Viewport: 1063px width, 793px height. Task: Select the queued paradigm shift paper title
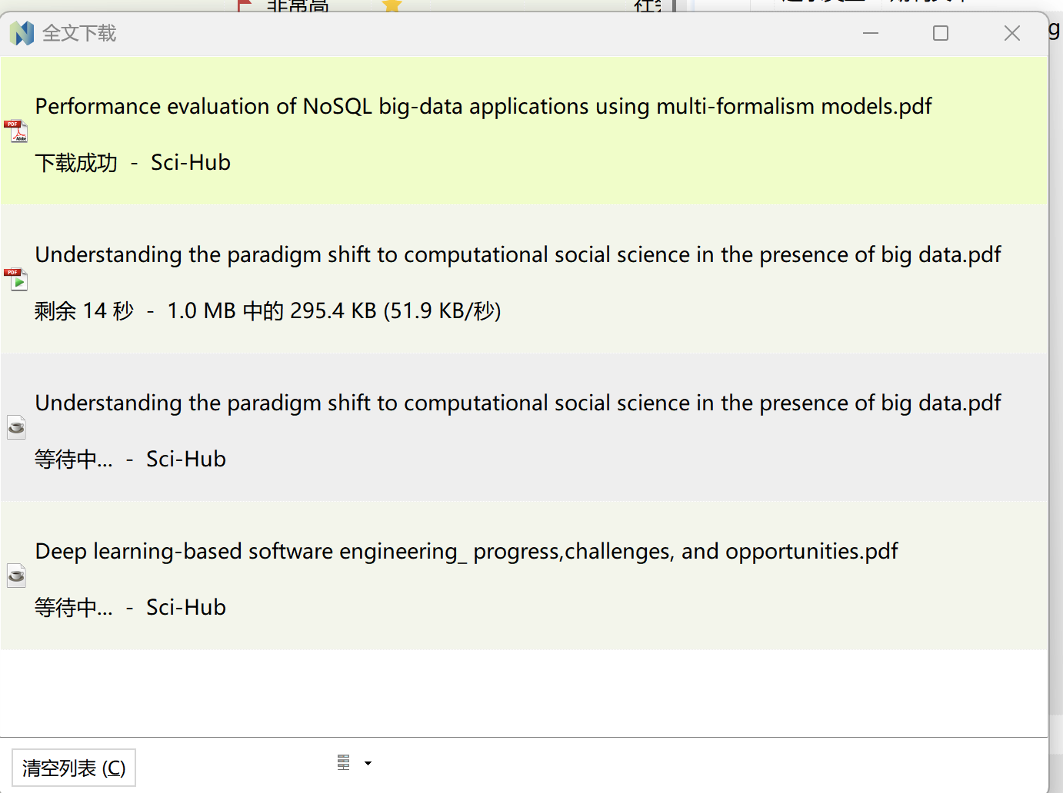click(518, 403)
